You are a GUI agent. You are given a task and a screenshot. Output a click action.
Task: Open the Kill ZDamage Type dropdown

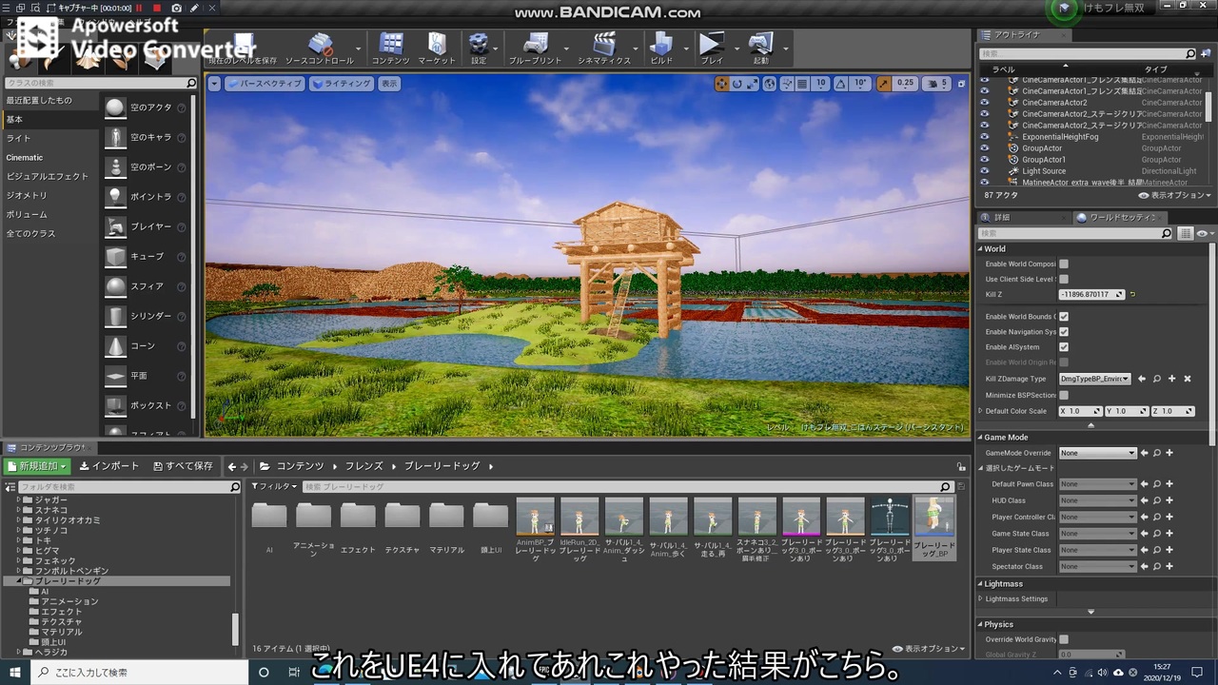coord(1094,379)
